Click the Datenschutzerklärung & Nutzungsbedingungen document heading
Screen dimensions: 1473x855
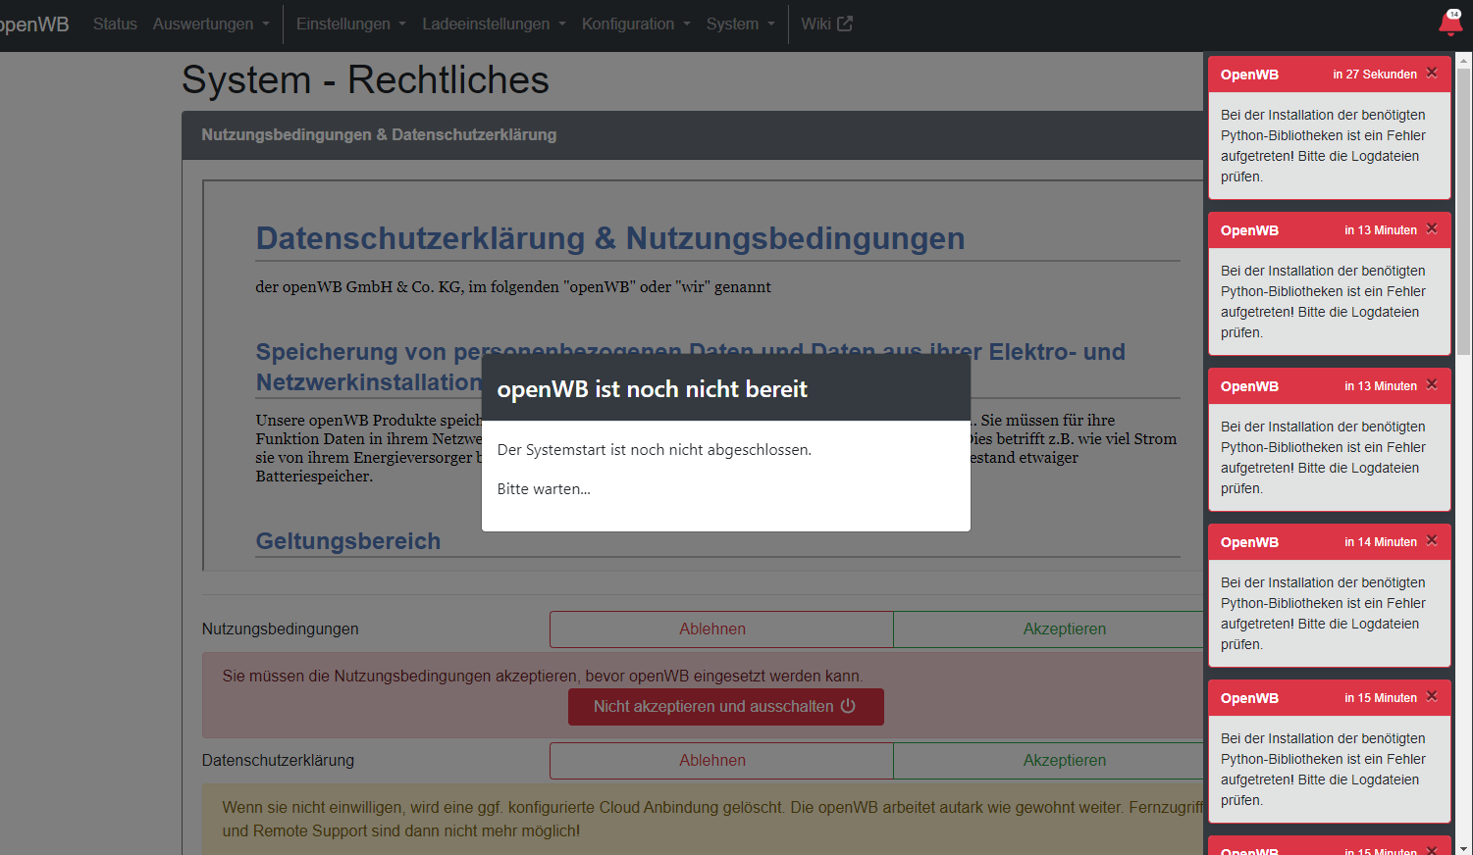610,238
